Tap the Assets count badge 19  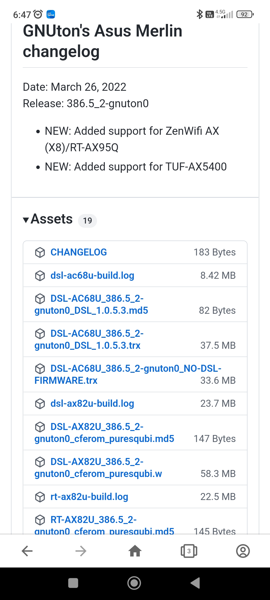[87, 220]
